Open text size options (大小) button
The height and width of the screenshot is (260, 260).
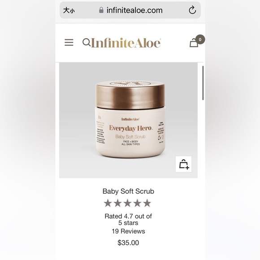click(69, 10)
